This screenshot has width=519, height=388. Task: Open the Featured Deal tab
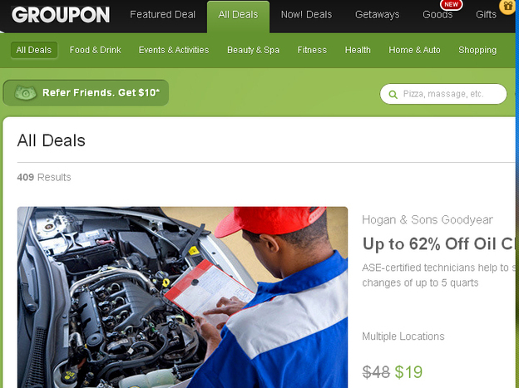pyautogui.click(x=162, y=15)
